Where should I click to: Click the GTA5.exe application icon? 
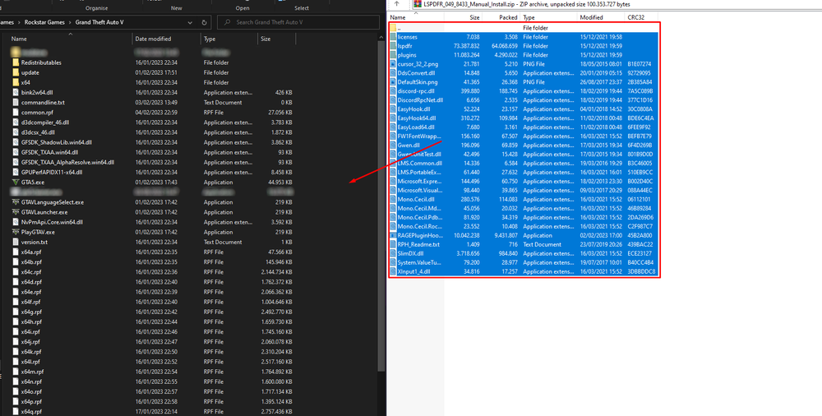coord(16,182)
